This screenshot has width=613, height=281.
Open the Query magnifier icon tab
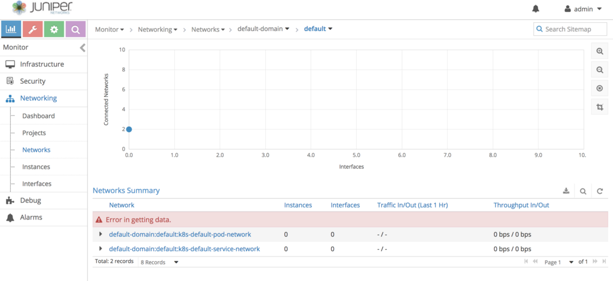point(75,29)
